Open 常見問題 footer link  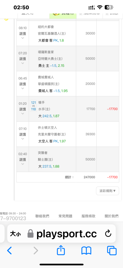coord(65,216)
